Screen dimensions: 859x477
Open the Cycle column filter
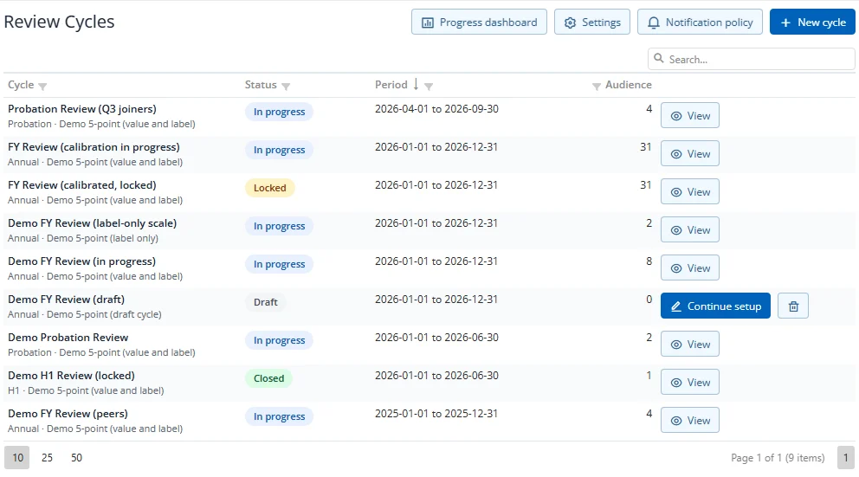[42, 86]
